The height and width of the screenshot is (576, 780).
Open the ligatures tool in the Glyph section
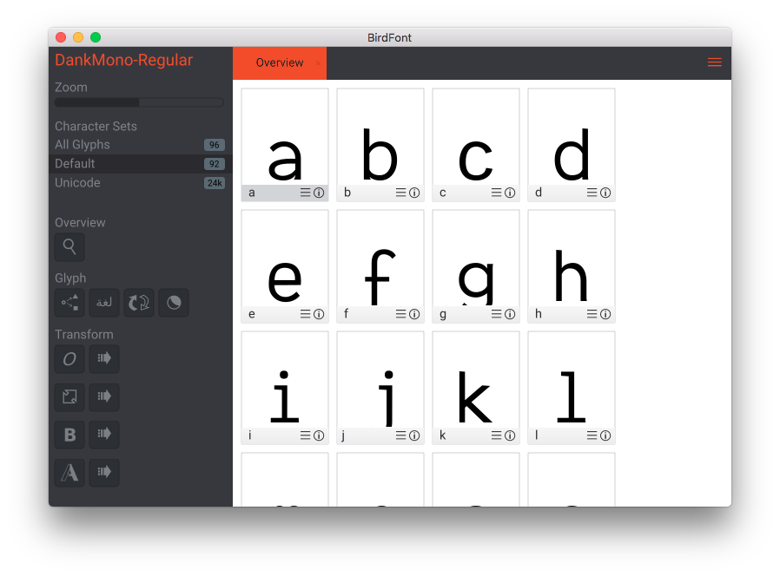pos(104,303)
